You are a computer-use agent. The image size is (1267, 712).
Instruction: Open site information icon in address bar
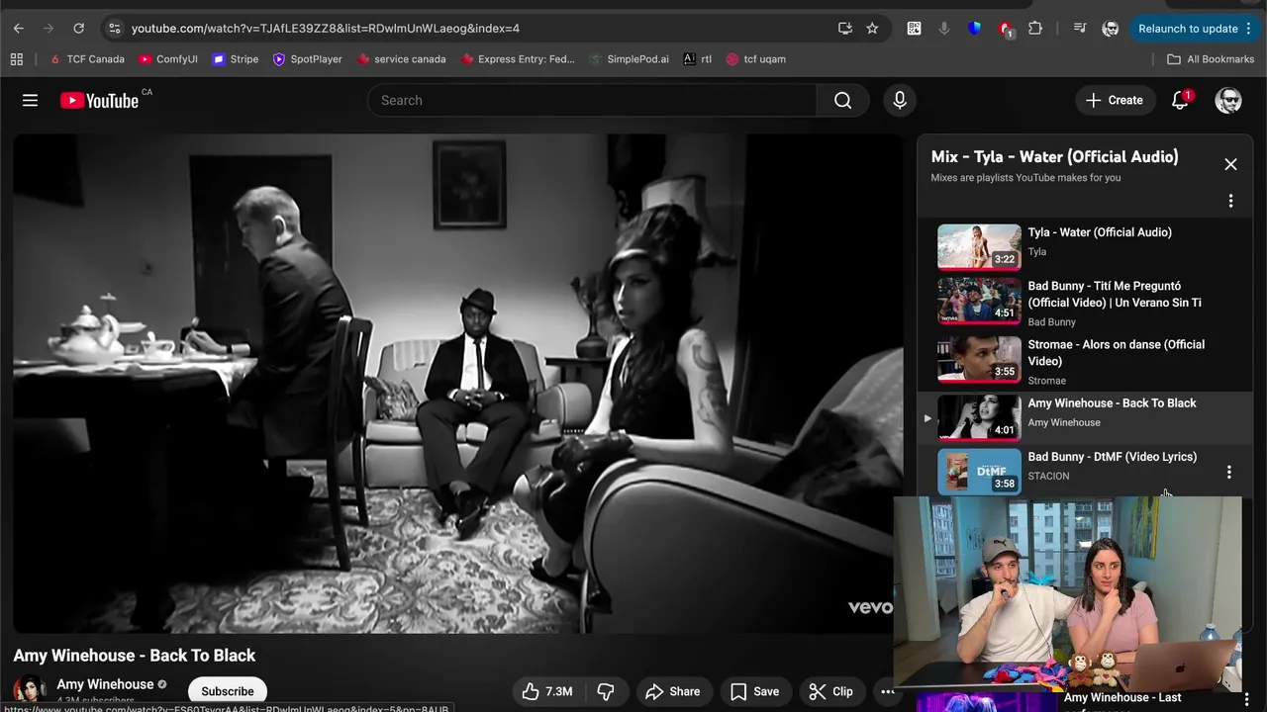click(114, 29)
